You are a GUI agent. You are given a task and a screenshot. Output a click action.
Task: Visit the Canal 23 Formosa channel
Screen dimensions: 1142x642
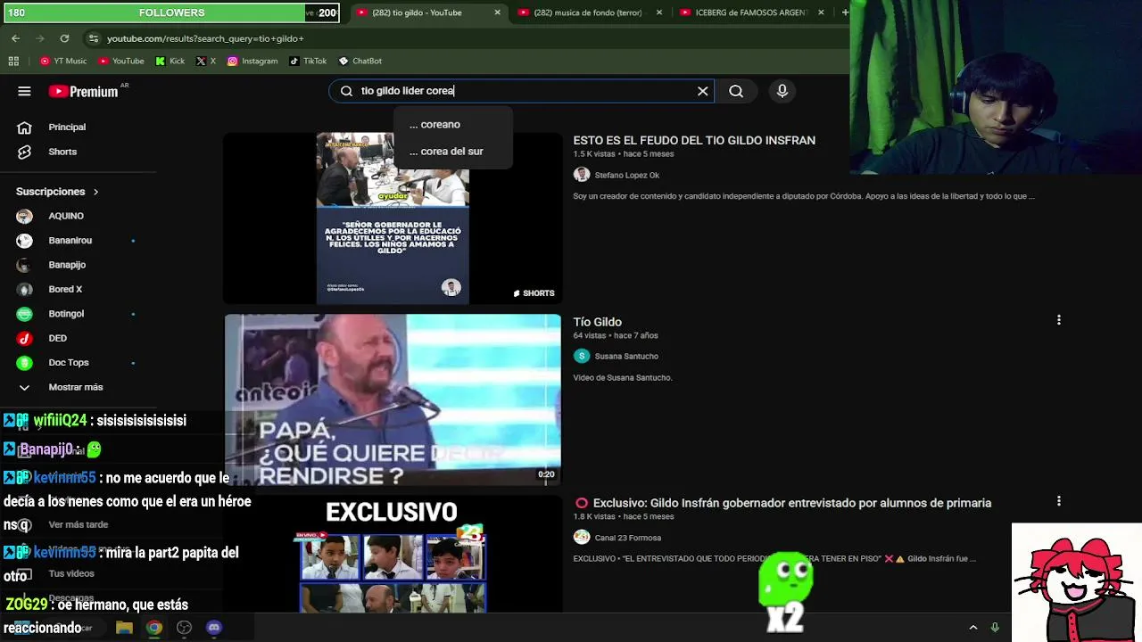(627, 538)
